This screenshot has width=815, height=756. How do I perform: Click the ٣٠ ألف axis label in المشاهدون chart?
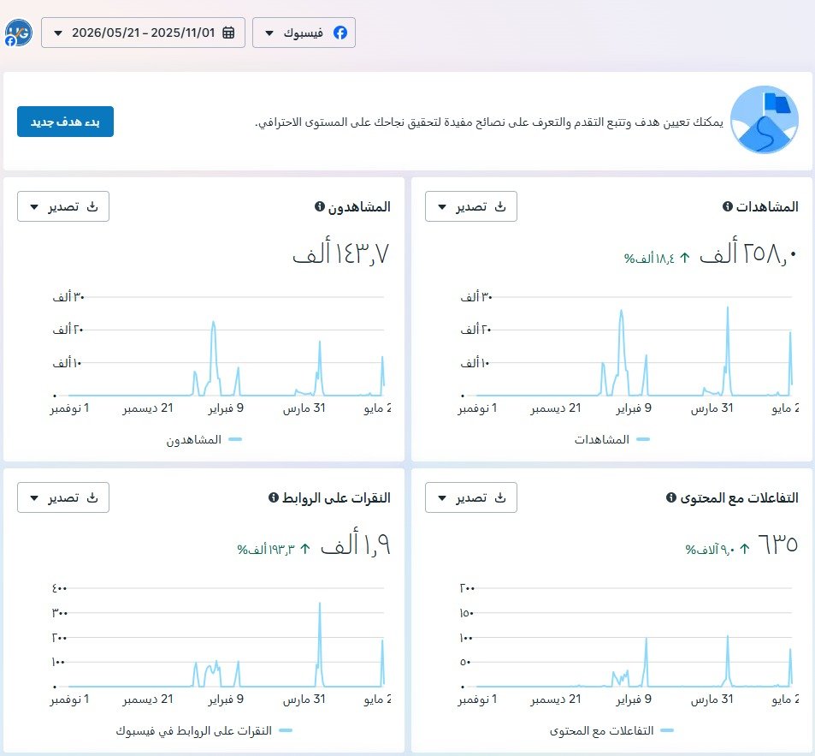[x=68, y=297]
